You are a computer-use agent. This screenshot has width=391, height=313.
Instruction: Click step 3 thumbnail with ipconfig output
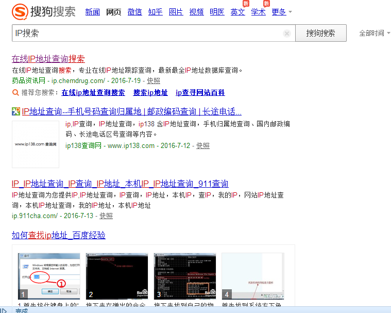(x=185, y=276)
